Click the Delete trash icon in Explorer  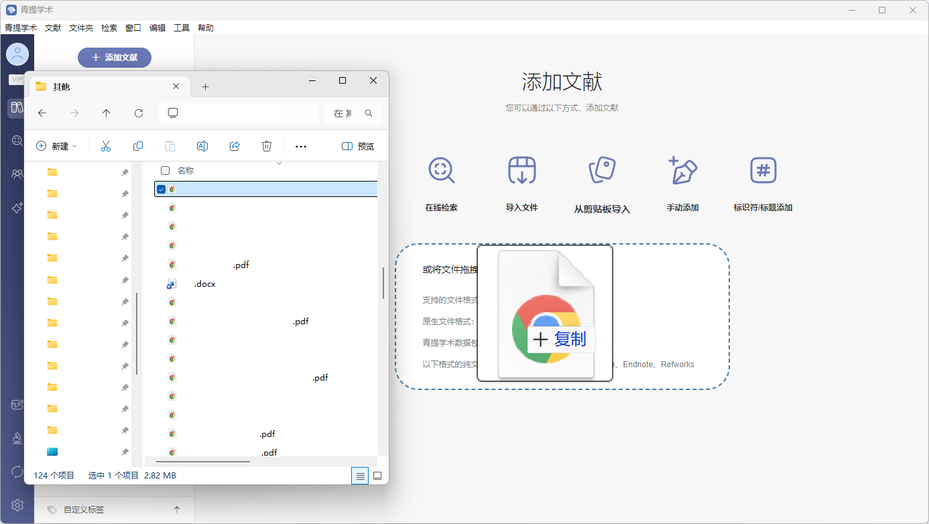[267, 146]
